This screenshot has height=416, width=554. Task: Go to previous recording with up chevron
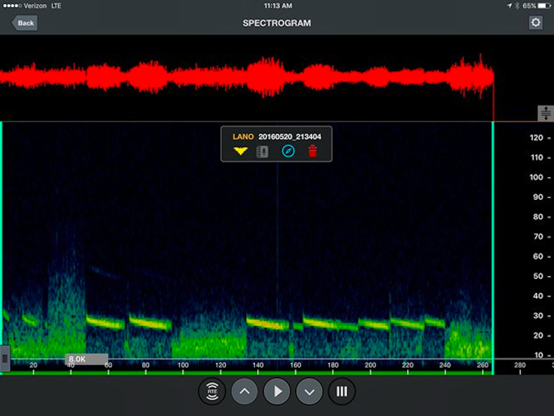coord(244,392)
